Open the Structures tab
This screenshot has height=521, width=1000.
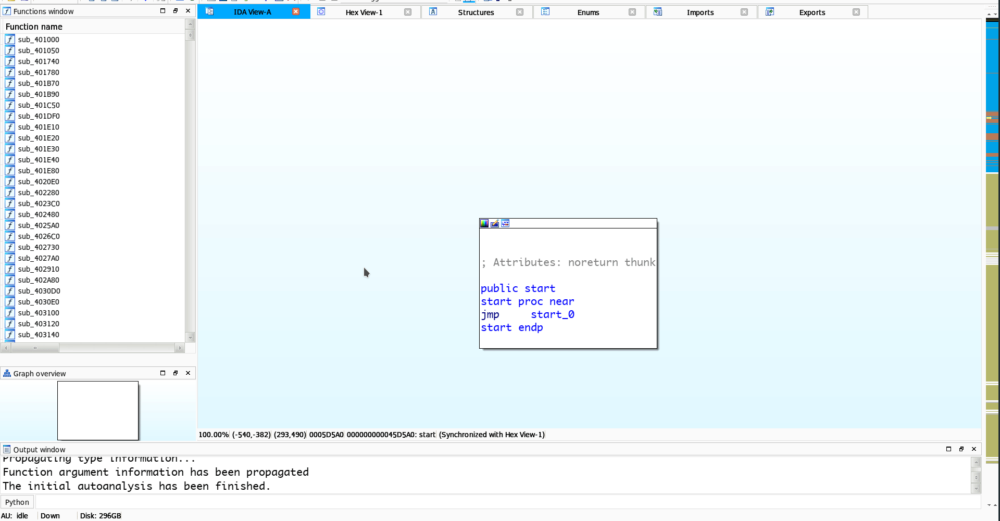click(476, 12)
